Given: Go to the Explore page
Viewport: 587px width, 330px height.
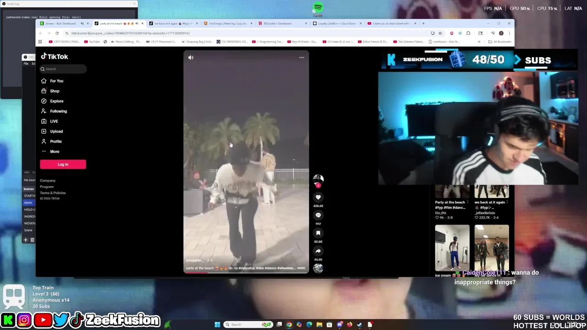Looking at the screenshot, I should 52,101.
